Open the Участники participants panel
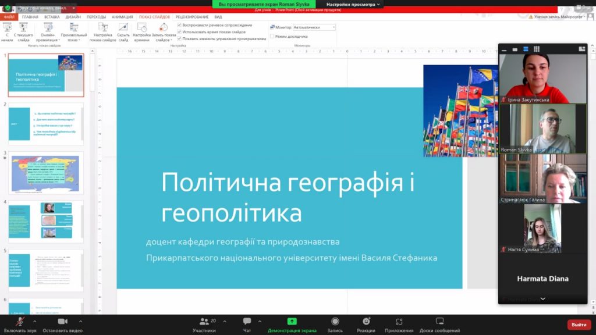The width and height of the screenshot is (596, 335). [x=204, y=322]
